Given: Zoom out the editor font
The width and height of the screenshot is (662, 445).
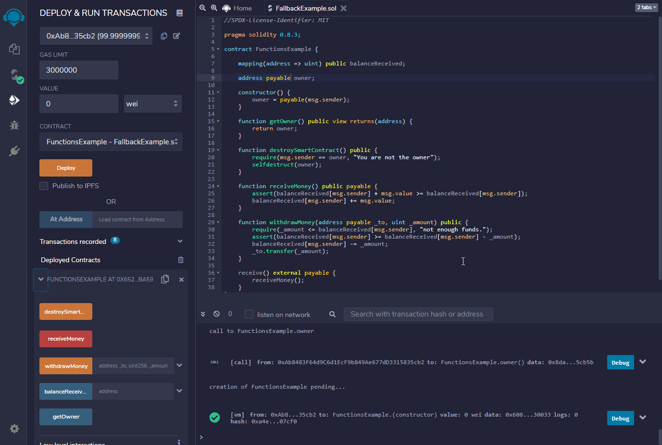Looking at the screenshot, I should click(x=202, y=8).
